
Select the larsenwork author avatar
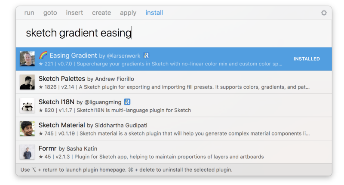27,59
